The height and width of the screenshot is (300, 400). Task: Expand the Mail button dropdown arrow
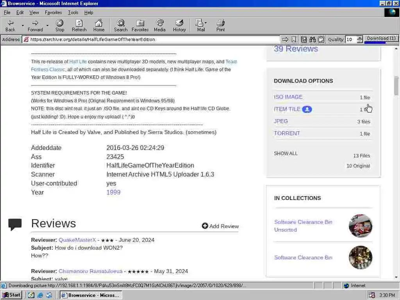pos(205,23)
